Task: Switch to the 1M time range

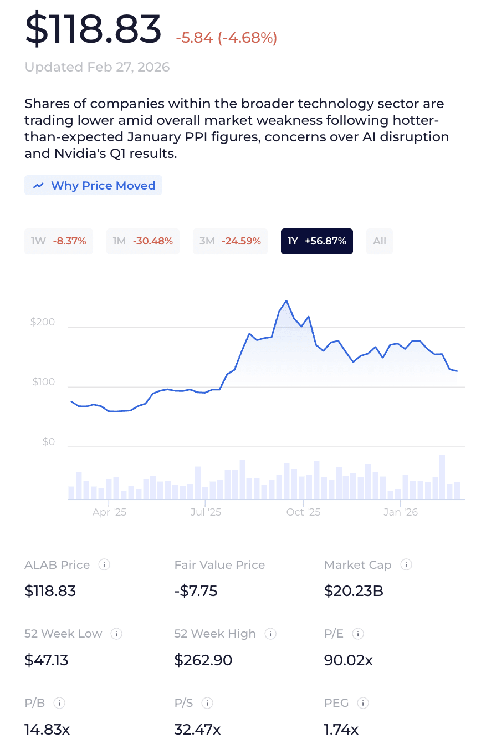Action: pyautogui.click(x=143, y=241)
